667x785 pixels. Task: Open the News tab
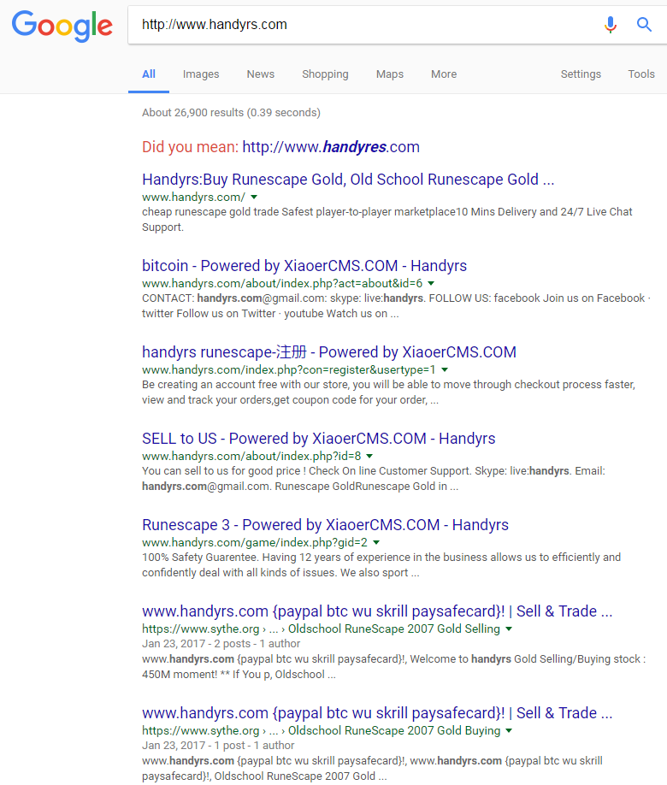coord(261,74)
